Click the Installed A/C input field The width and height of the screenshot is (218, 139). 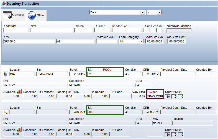tap(107, 41)
